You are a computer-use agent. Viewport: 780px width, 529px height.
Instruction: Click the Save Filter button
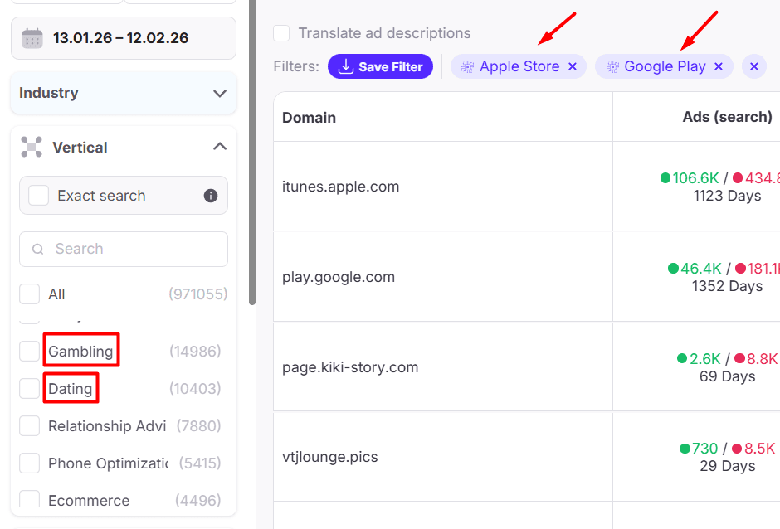click(x=380, y=66)
